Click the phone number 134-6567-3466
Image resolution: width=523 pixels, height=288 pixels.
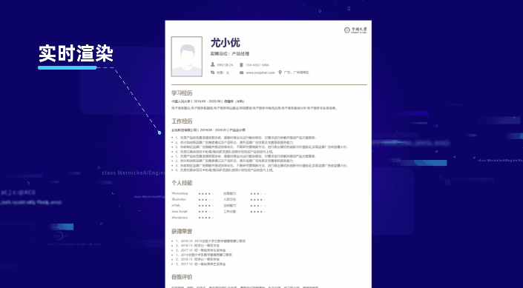pyautogui.click(x=257, y=65)
